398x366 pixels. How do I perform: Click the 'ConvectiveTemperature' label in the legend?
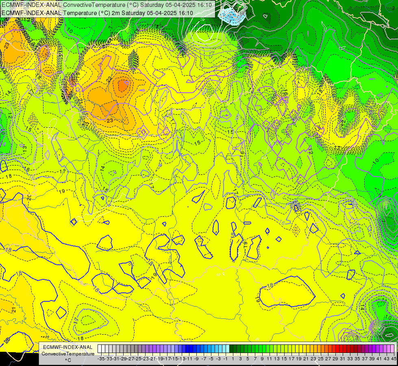pos(68,353)
